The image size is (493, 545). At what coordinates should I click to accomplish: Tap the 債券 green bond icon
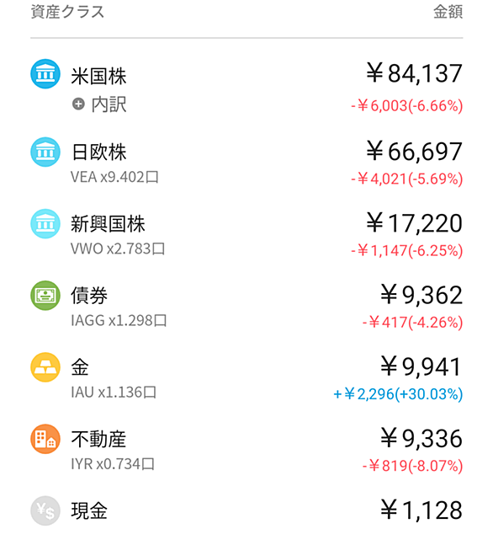(45, 296)
